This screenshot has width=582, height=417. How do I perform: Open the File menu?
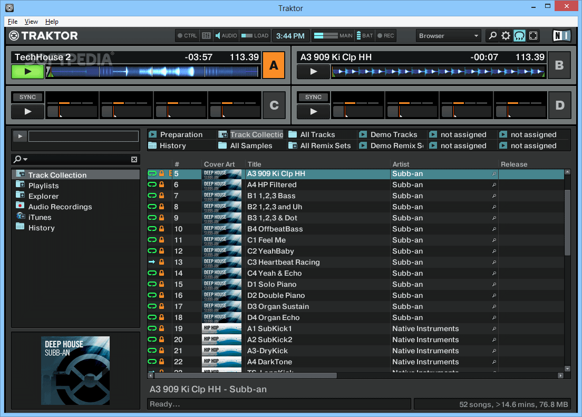tap(13, 22)
